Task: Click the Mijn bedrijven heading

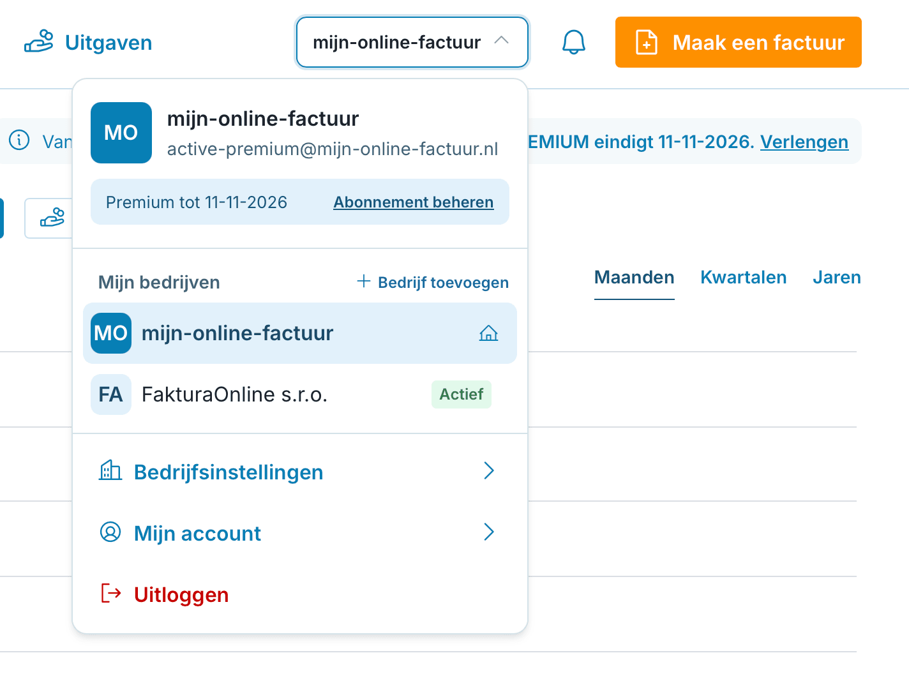Action: tap(159, 282)
